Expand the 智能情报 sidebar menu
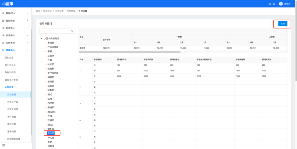The width and height of the screenshot is (297, 149). click(x=28, y=21)
